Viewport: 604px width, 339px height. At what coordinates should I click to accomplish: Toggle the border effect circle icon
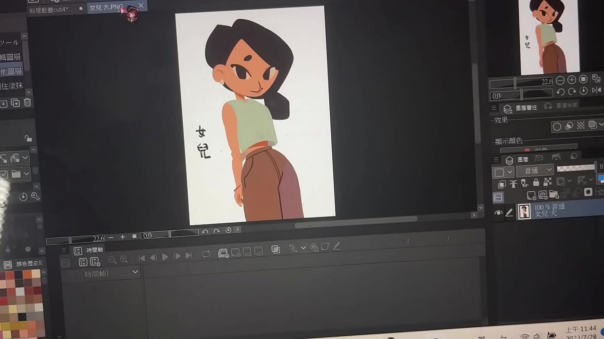(557, 126)
